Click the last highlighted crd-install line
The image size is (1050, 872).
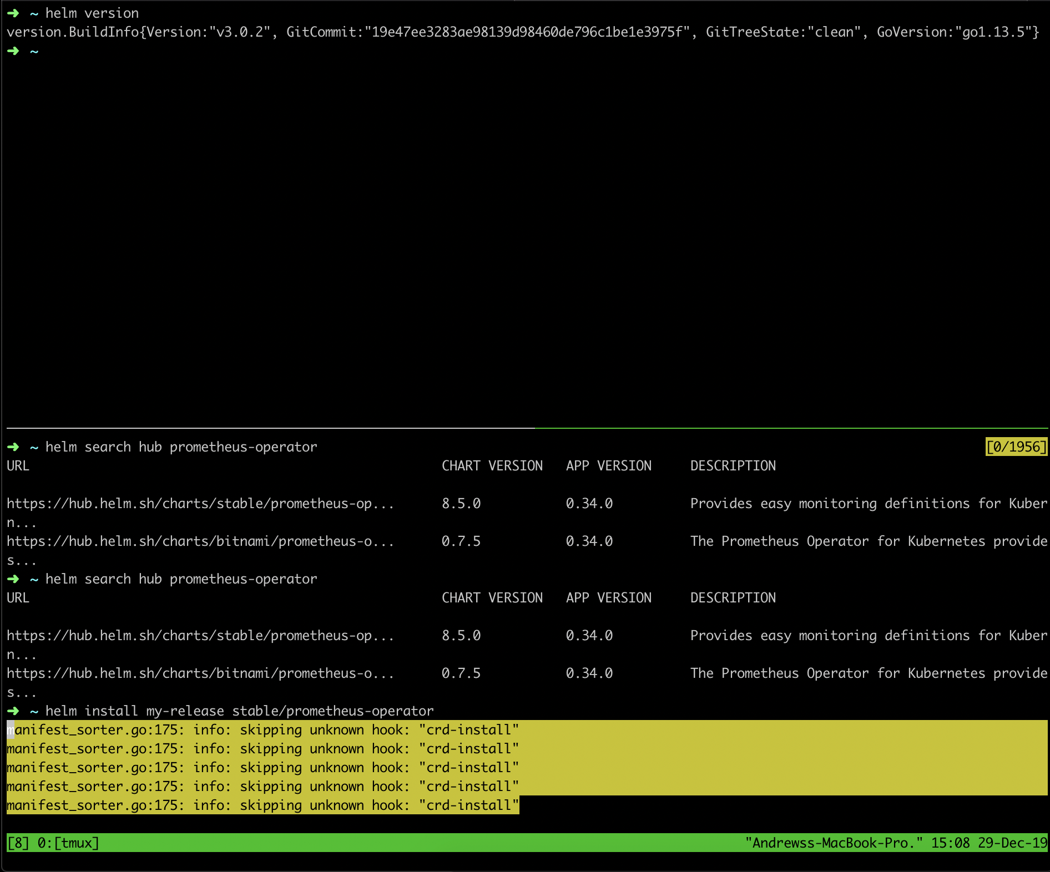261,805
